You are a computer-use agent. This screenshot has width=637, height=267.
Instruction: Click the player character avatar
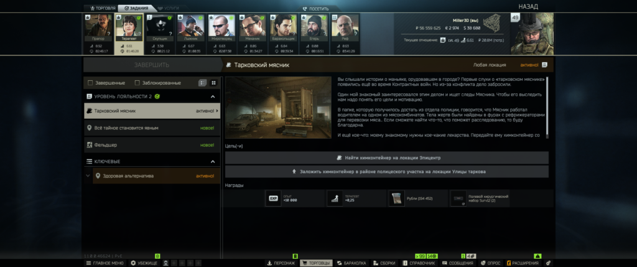[x=532, y=34]
